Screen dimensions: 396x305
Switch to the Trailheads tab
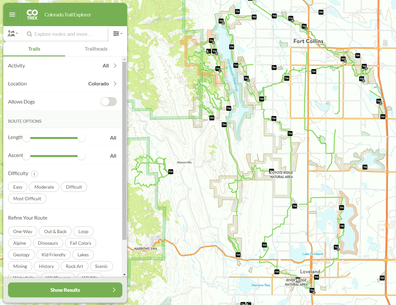(96, 49)
